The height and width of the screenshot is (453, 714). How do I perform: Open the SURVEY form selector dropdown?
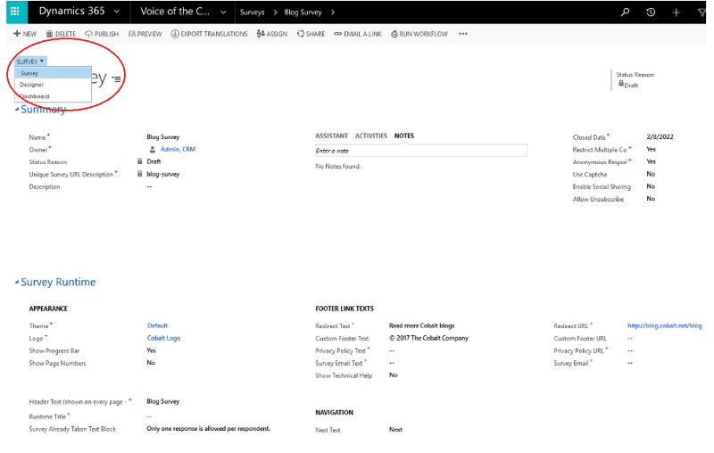[x=30, y=62]
